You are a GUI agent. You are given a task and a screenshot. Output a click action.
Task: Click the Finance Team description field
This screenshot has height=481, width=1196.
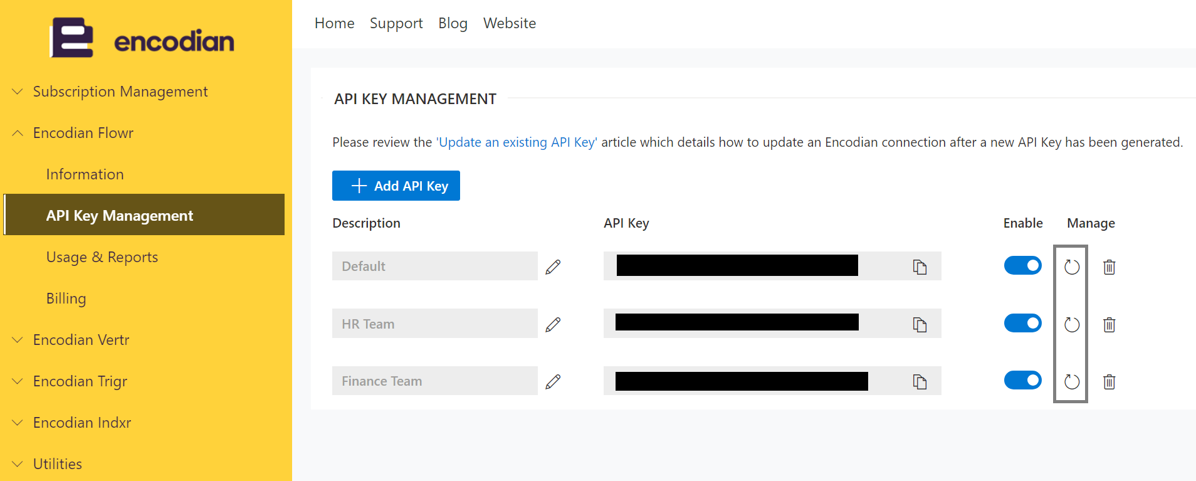click(434, 381)
